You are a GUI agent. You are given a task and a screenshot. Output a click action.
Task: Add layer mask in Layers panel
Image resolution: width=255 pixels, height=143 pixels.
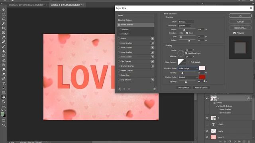229,141
